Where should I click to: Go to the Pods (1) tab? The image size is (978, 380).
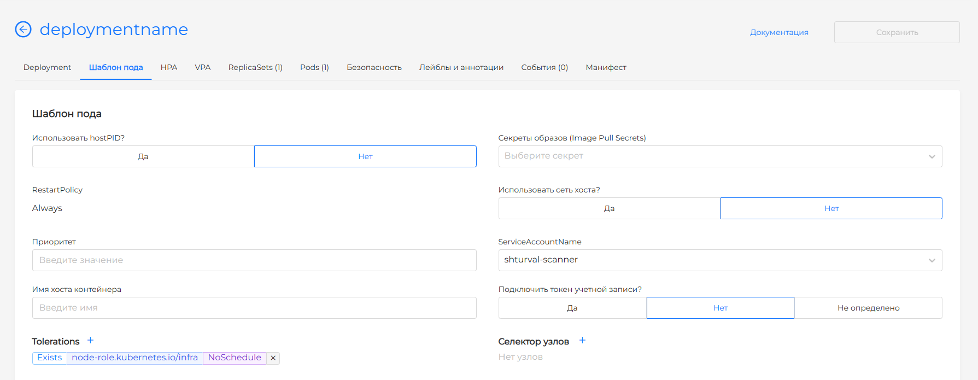[314, 67]
